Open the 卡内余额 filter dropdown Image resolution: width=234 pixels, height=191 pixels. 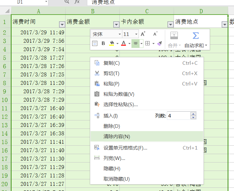pos(170,24)
